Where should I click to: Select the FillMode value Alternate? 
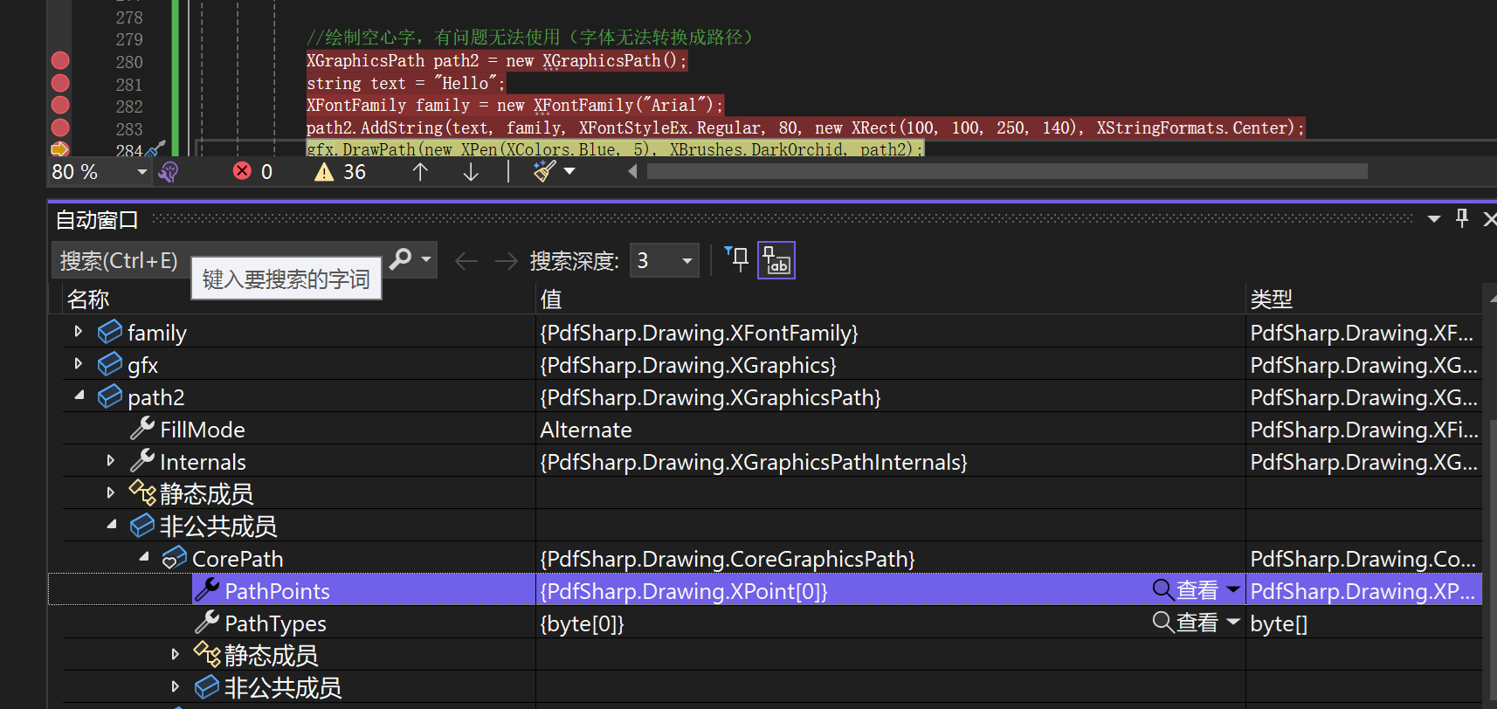pos(586,430)
